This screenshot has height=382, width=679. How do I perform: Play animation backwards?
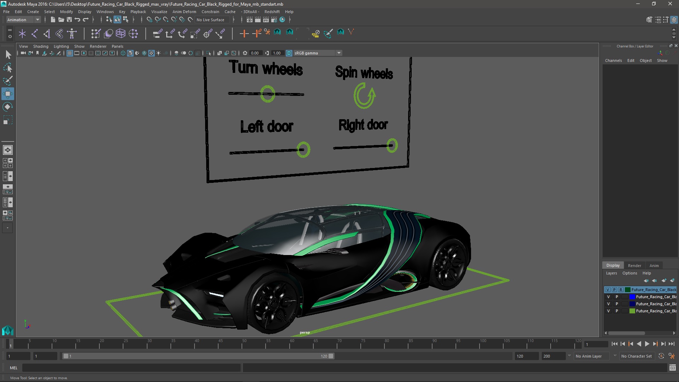pyautogui.click(x=639, y=344)
